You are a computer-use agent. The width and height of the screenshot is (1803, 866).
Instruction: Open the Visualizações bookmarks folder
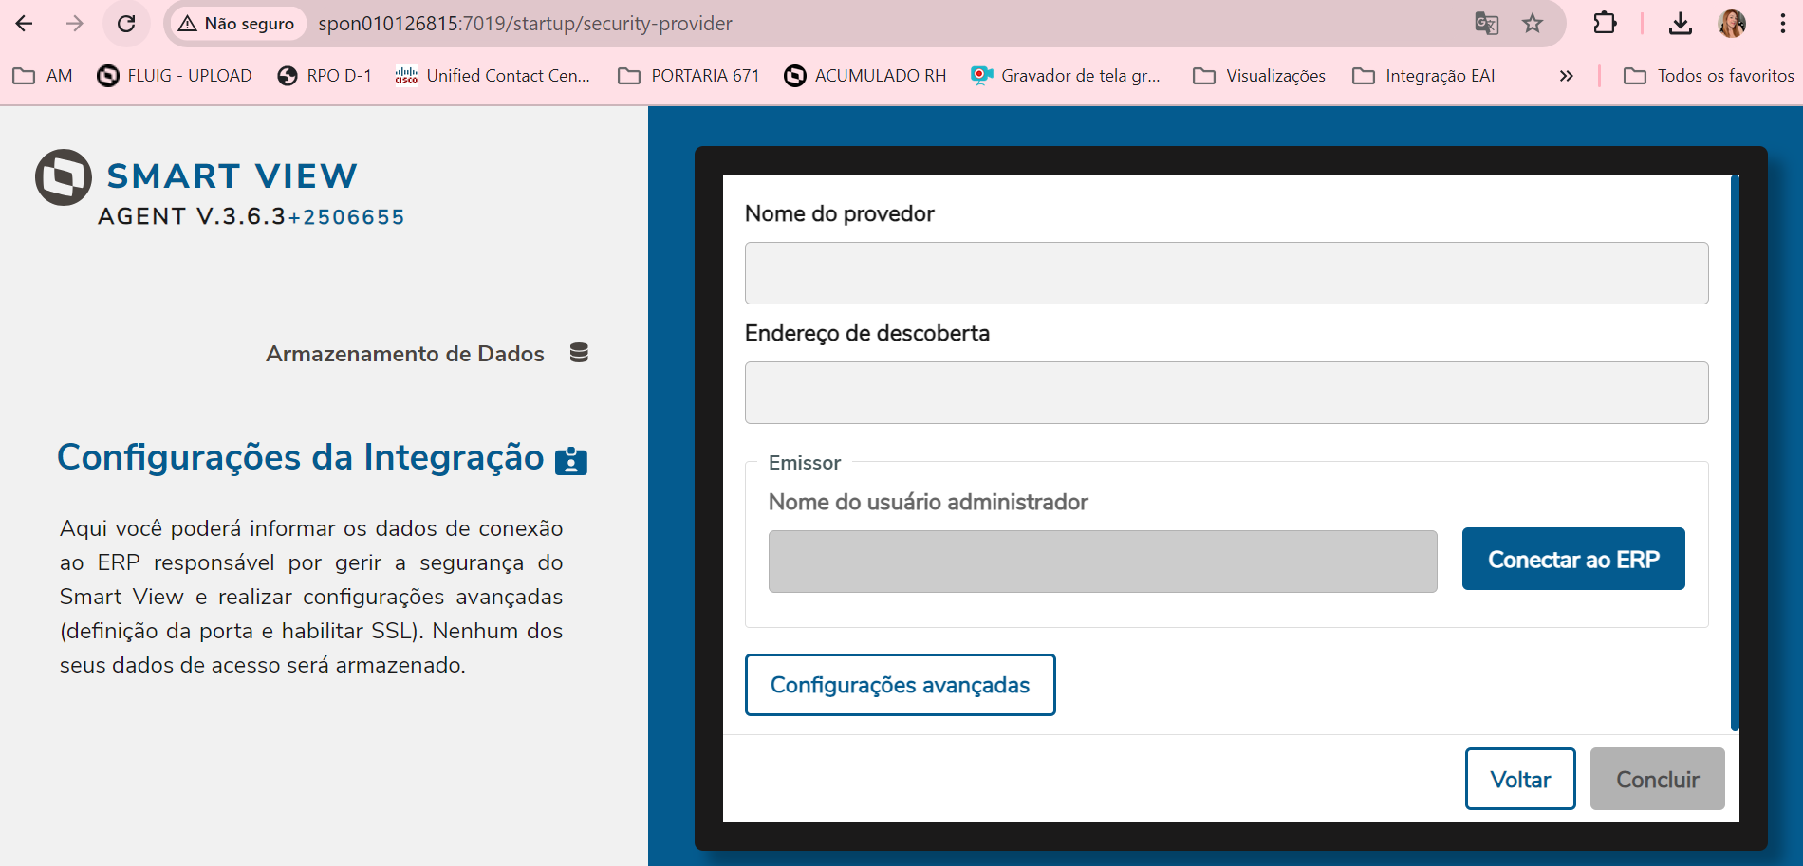click(x=1259, y=76)
